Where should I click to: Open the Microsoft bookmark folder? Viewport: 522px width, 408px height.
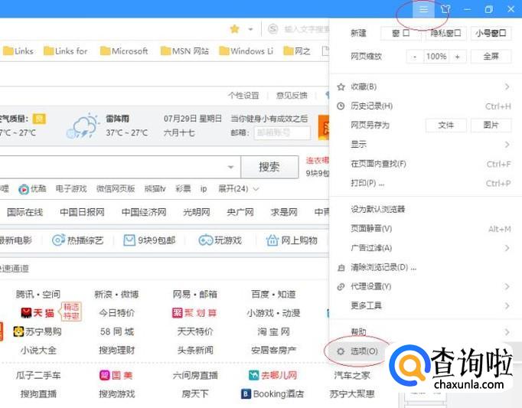[x=124, y=51]
